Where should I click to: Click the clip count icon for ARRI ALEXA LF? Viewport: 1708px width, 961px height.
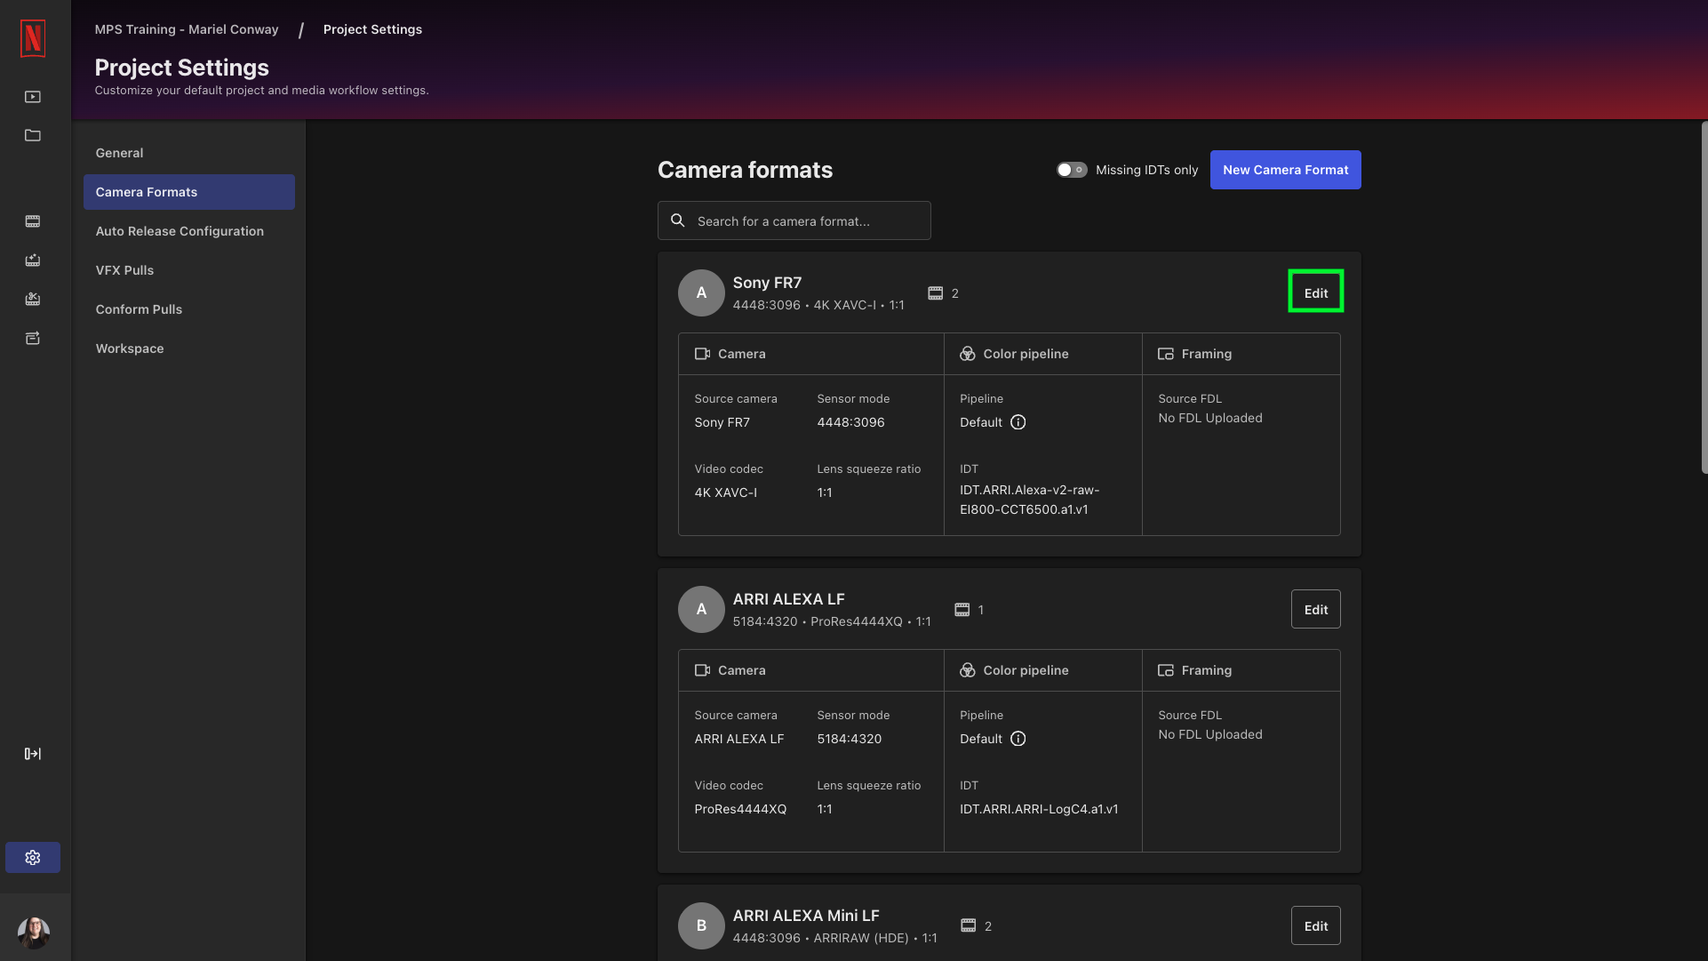pos(962,610)
